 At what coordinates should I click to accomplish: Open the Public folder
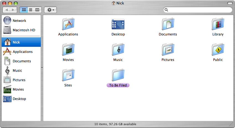tap(218, 50)
